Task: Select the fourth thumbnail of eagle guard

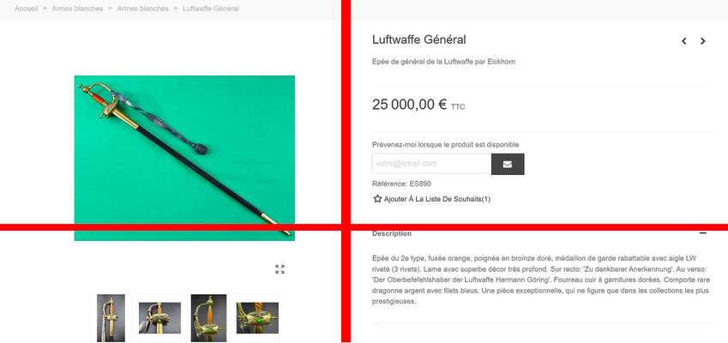Action: click(257, 318)
